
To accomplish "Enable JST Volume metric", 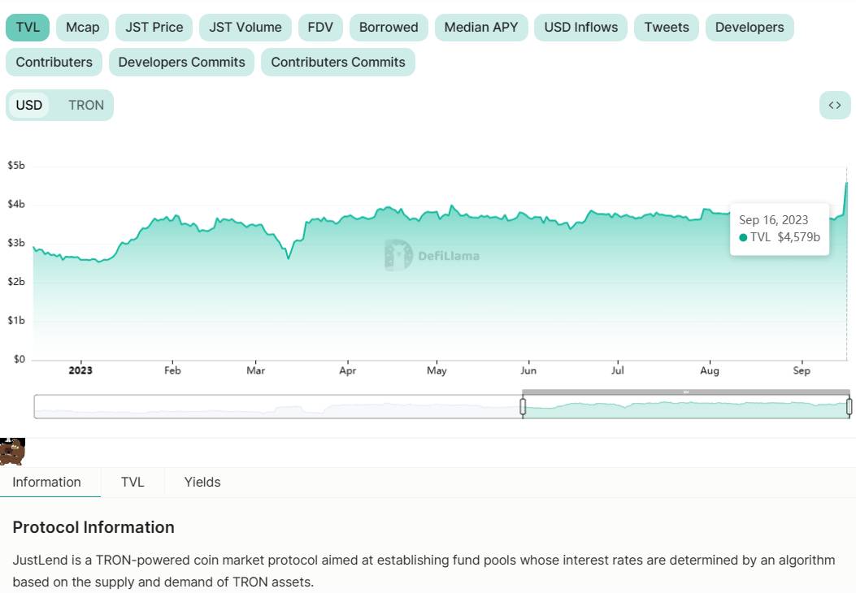I will [x=246, y=28].
